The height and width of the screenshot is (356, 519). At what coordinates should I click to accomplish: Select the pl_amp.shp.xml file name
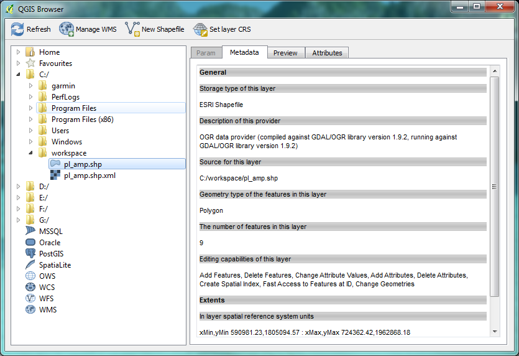90,176
